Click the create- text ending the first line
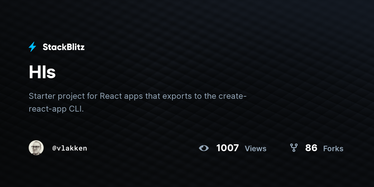374x187 pixels. point(233,96)
